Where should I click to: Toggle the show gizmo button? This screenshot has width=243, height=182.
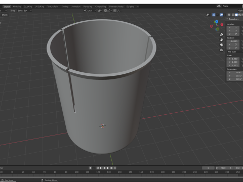214,15
